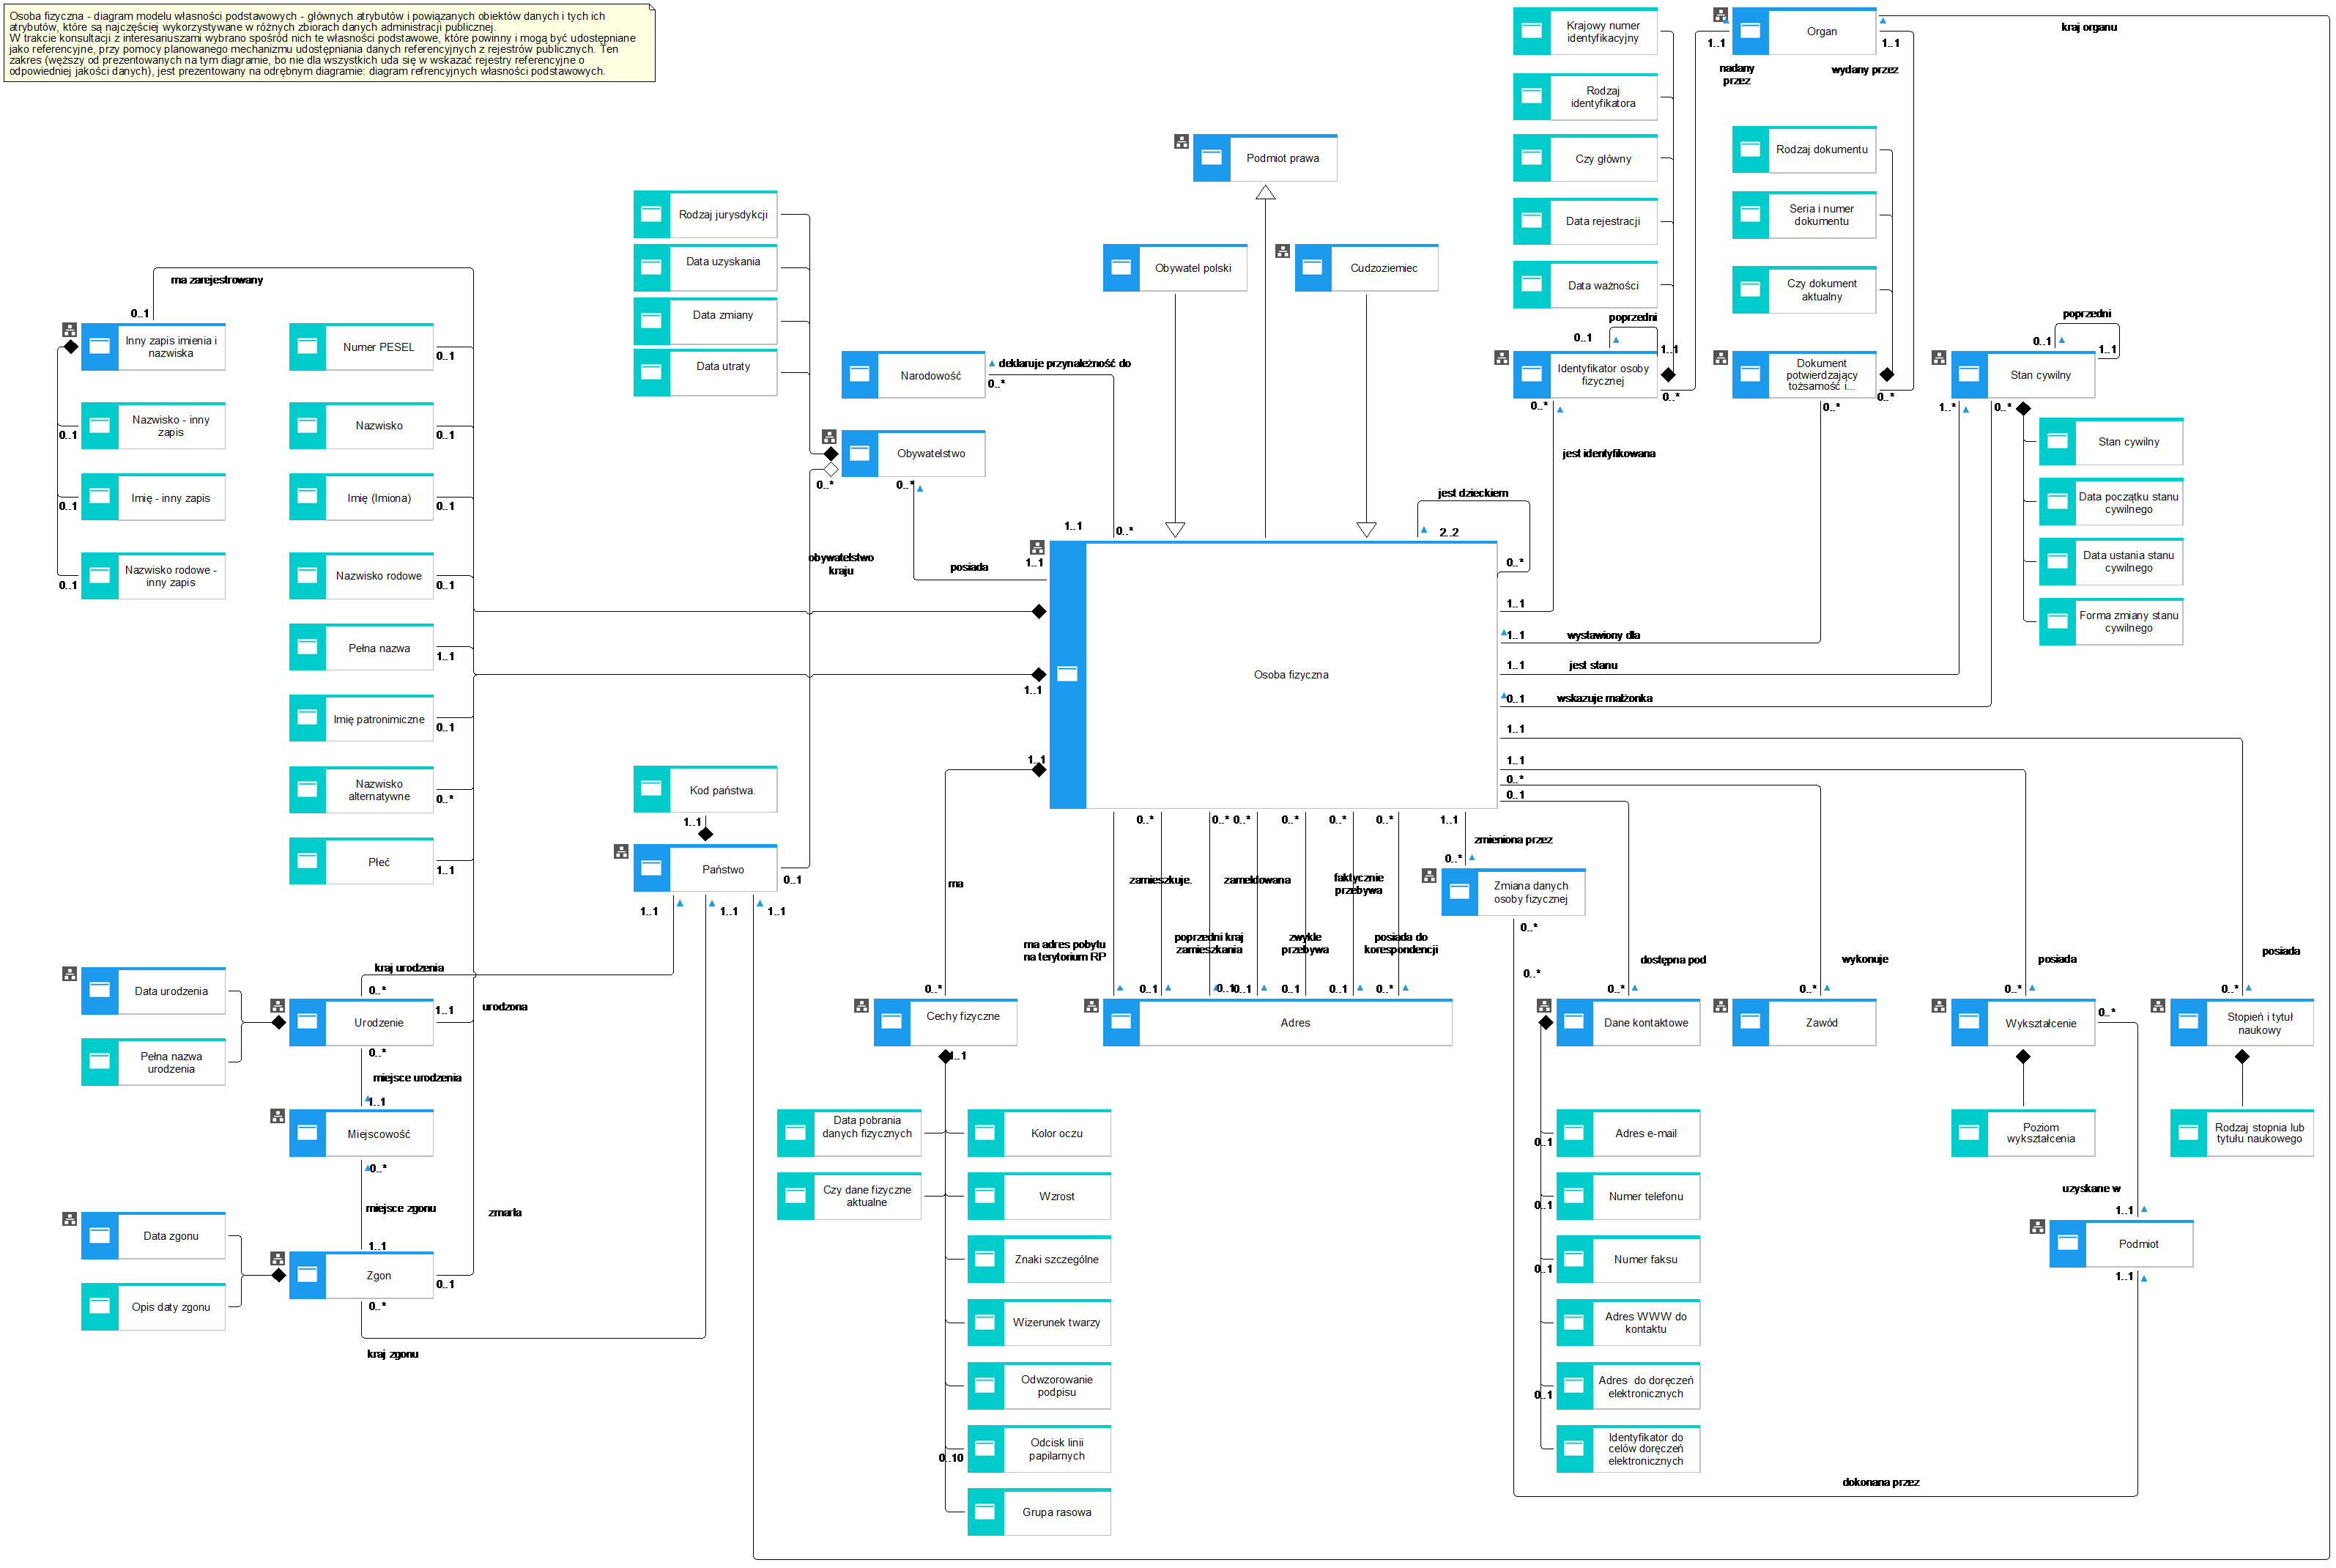Select the Stopień i tytuł naukowy box
The image size is (2336, 1568).
point(2258,1023)
